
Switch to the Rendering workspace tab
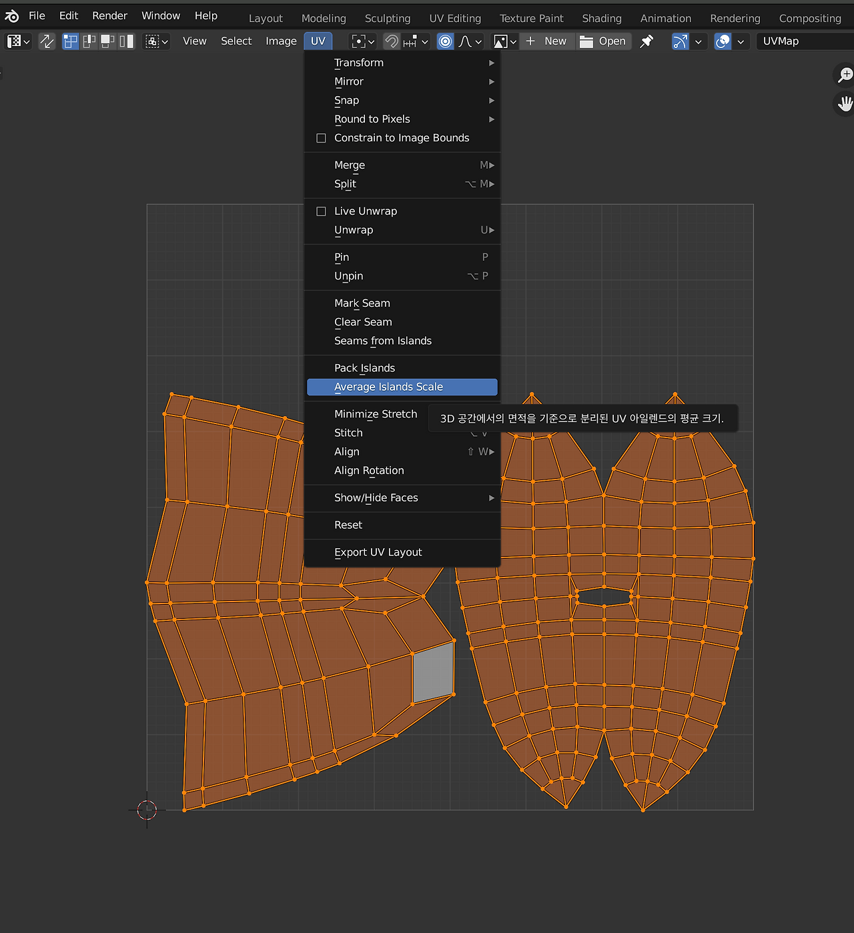pos(735,19)
